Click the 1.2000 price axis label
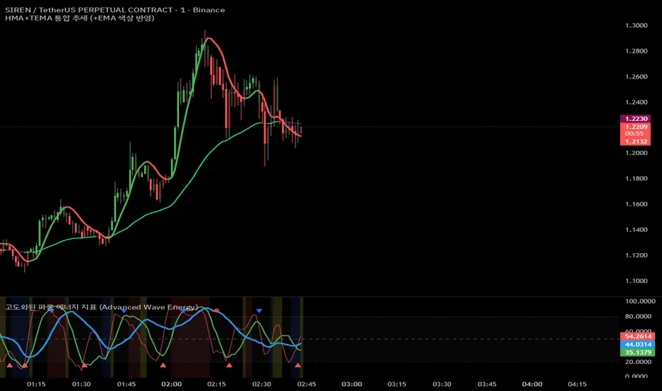 [x=636, y=153]
